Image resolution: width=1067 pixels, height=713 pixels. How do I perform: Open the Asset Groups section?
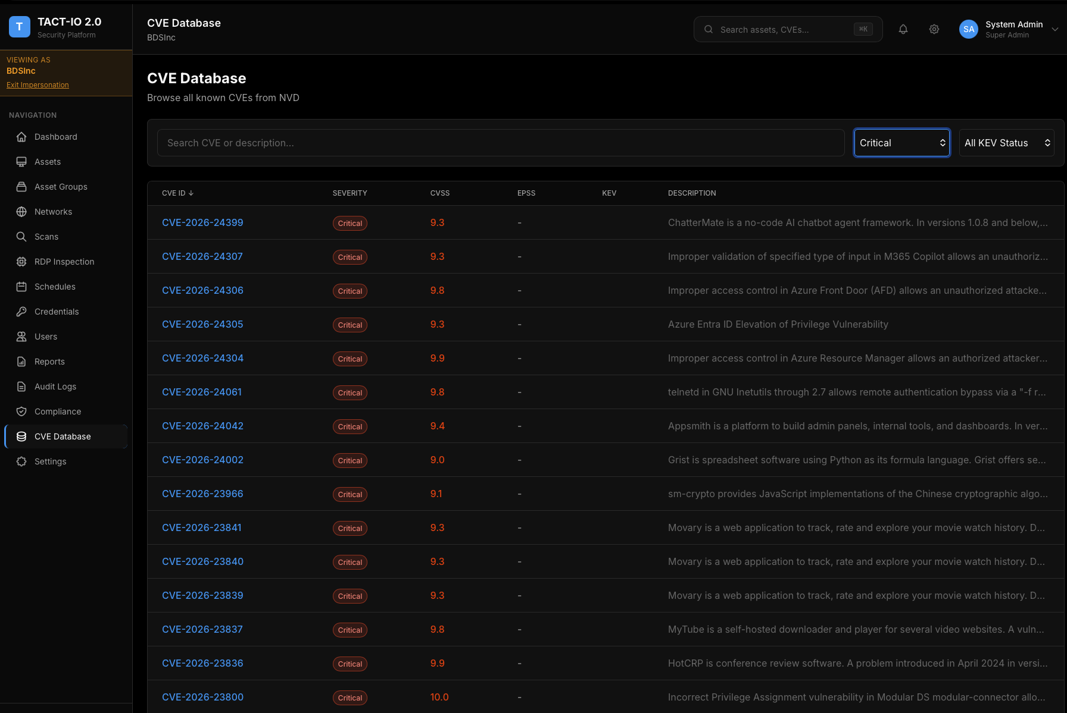60,187
